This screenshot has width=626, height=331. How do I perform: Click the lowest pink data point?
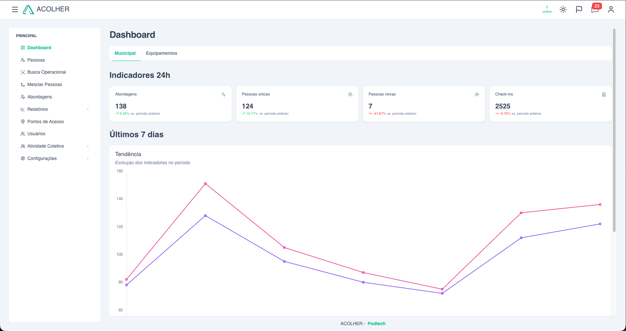coord(442,289)
